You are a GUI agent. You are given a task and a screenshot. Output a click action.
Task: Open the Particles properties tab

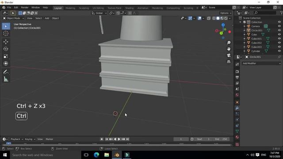pyautogui.click(x=237, y=114)
